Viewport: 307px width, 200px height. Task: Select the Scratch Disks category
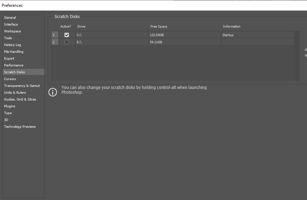(x=24, y=72)
